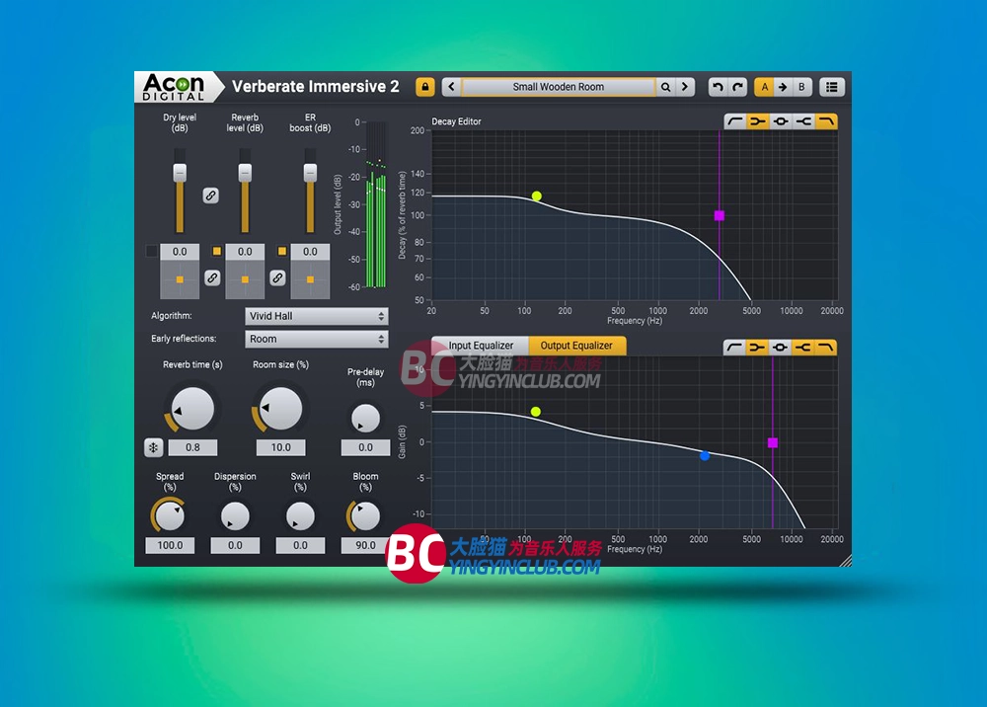This screenshot has height=707, width=987.
Task: Go to the next preset
Action: [686, 87]
